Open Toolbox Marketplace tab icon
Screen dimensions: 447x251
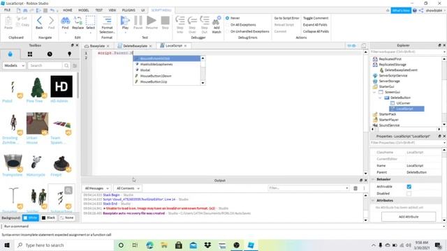point(10,54)
